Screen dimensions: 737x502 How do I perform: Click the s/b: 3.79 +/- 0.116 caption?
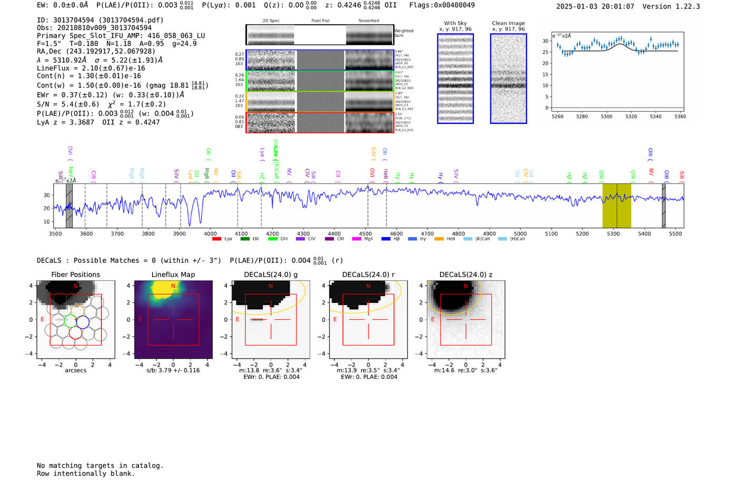coord(173,370)
